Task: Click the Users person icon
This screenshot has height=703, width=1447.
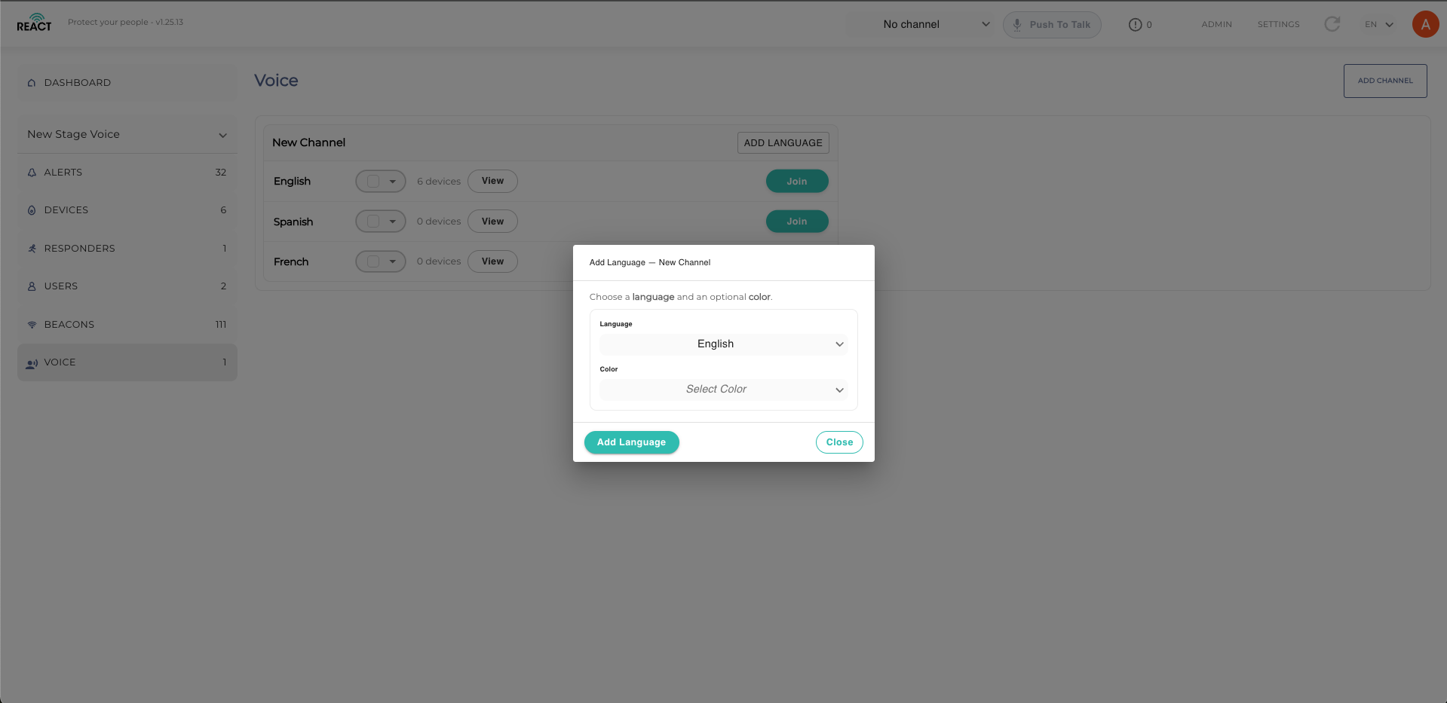Action: tap(32, 286)
